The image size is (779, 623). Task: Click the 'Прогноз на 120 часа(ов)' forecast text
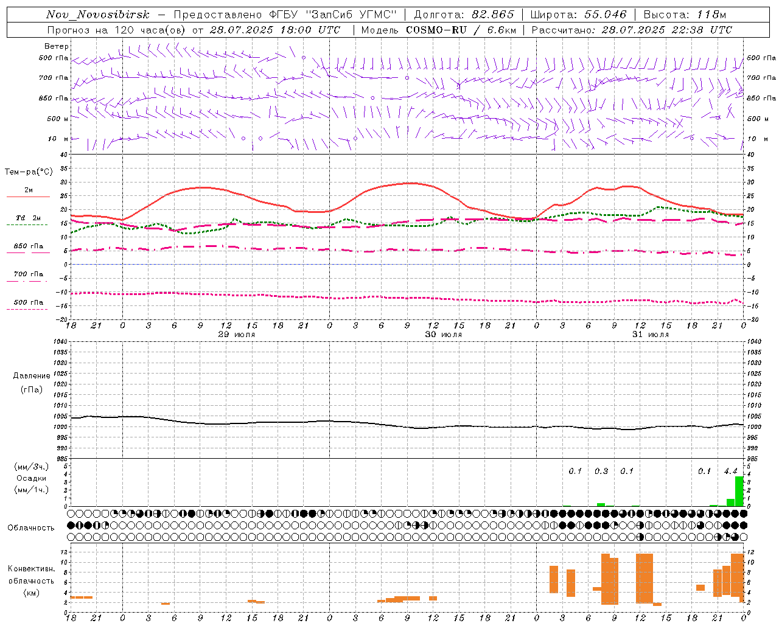click(x=116, y=30)
